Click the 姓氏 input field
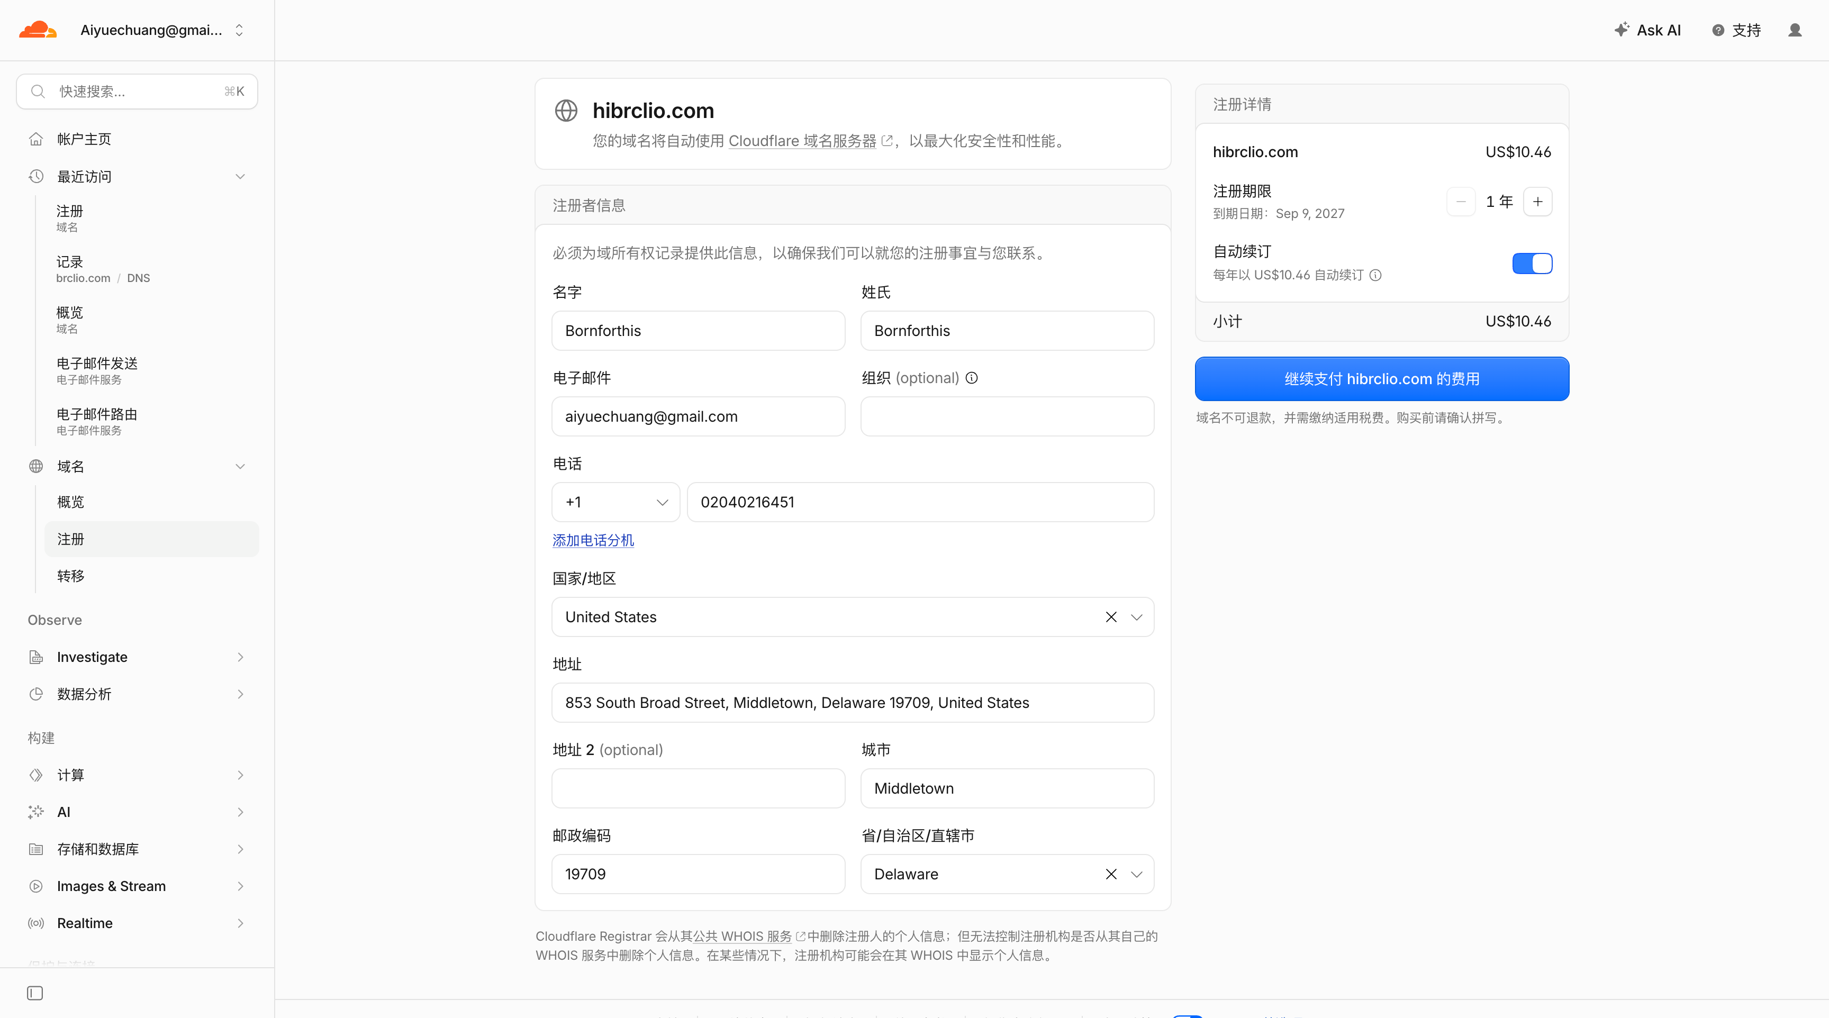The image size is (1829, 1018). click(1007, 331)
